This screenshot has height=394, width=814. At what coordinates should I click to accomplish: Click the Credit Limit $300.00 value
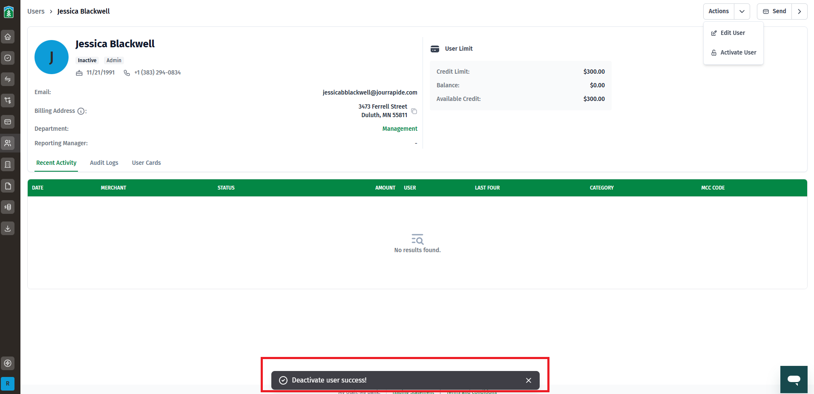pos(594,72)
